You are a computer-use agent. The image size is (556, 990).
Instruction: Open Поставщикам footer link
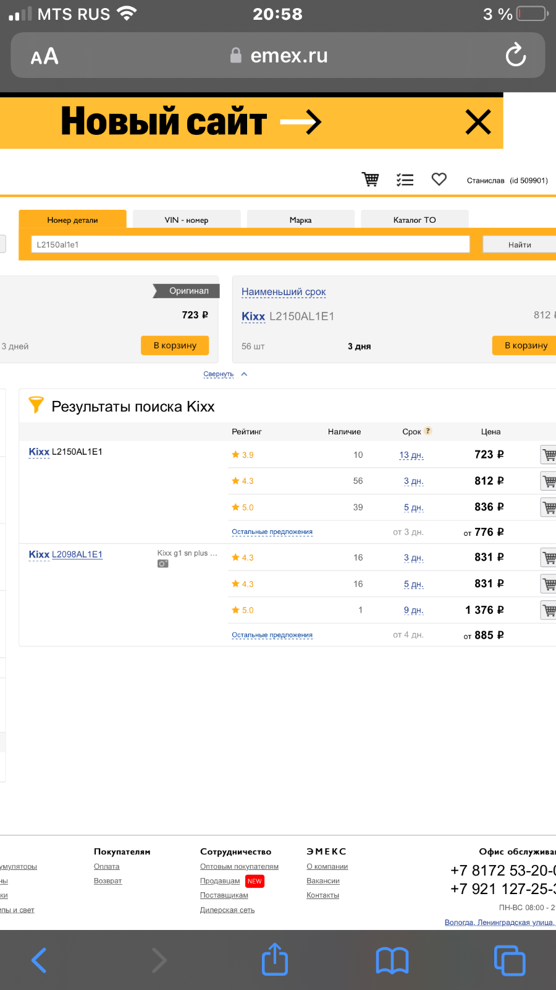224,895
